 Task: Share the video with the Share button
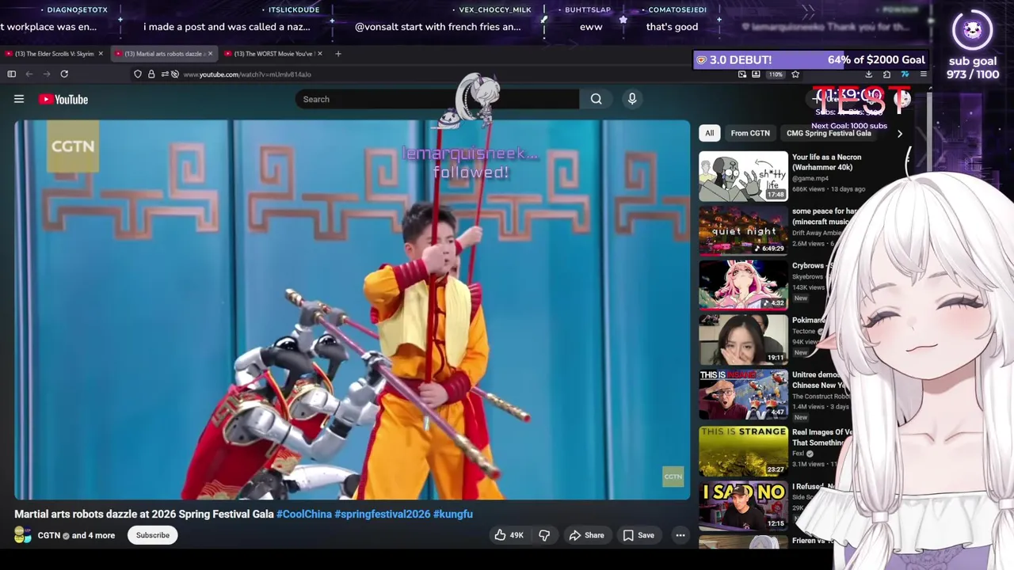click(x=586, y=535)
